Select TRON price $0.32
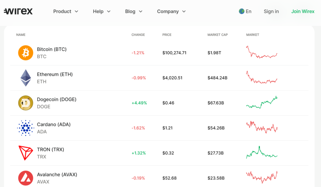The height and width of the screenshot is (187, 321). coord(168,153)
